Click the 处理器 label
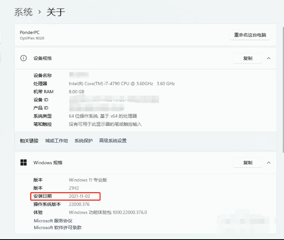 pos(40,84)
